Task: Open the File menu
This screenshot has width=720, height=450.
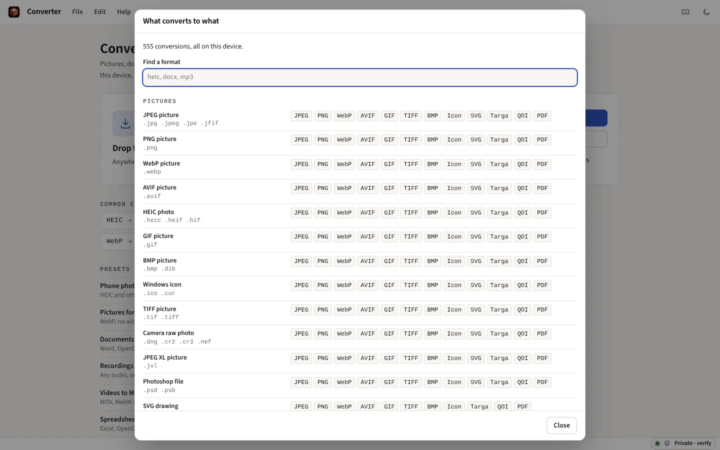Action: click(77, 11)
